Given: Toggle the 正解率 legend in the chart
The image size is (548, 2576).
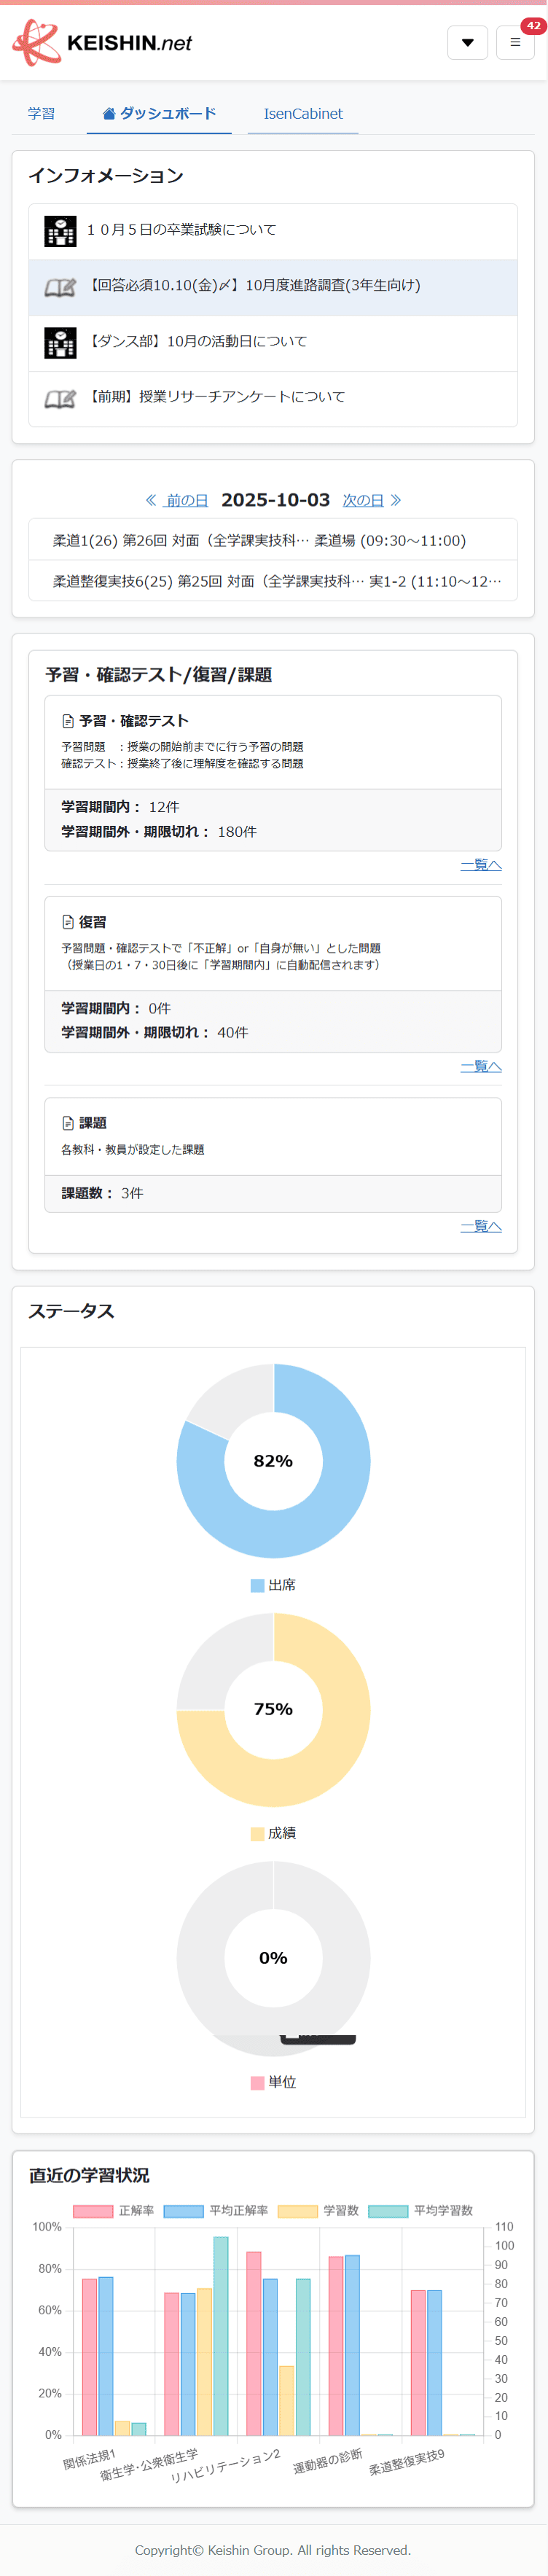Looking at the screenshot, I should tap(114, 2211).
